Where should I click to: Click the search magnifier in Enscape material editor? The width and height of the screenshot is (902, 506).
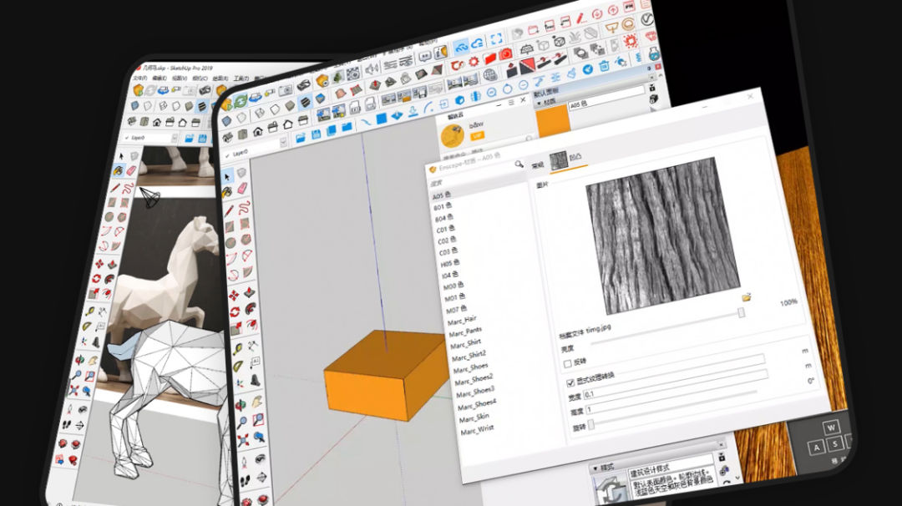click(x=519, y=164)
